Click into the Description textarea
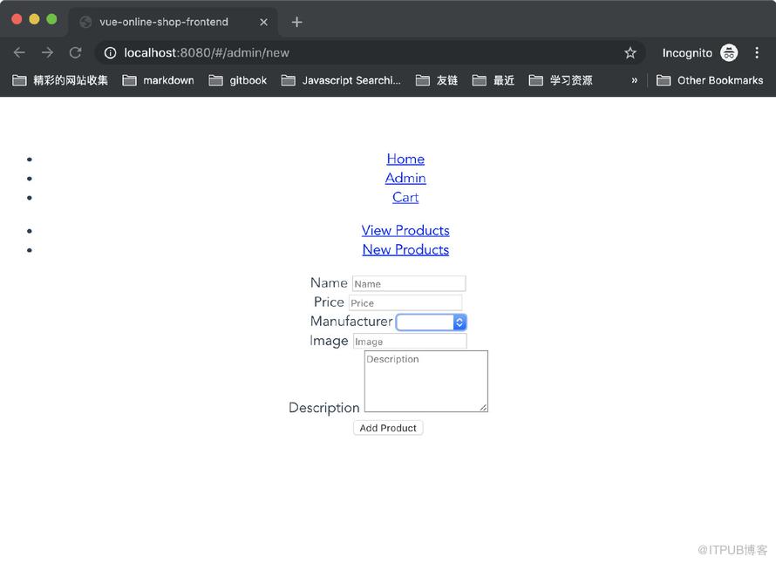The image size is (776, 563). pyautogui.click(x=426, y=381)
